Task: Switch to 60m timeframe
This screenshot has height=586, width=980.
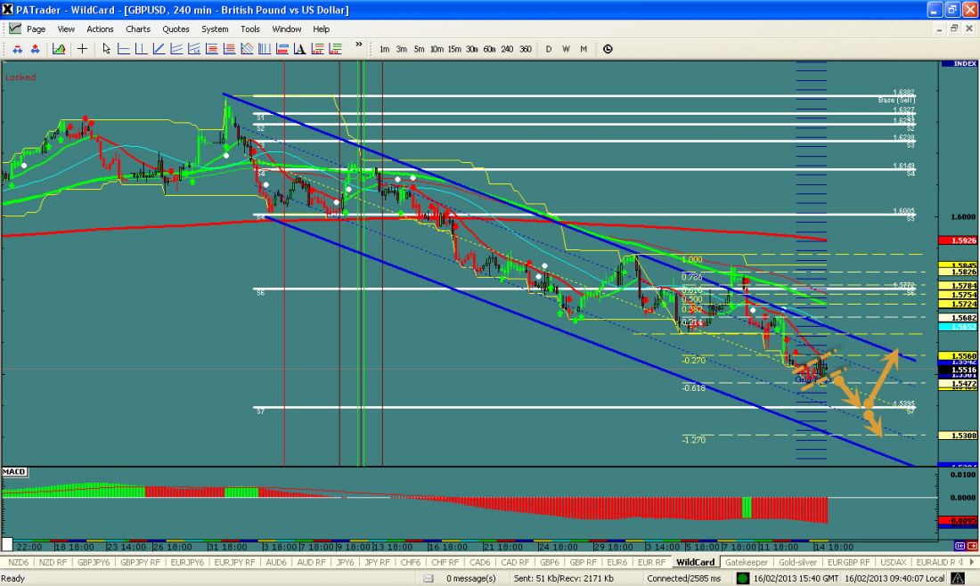Action: (x=489, y=49)
